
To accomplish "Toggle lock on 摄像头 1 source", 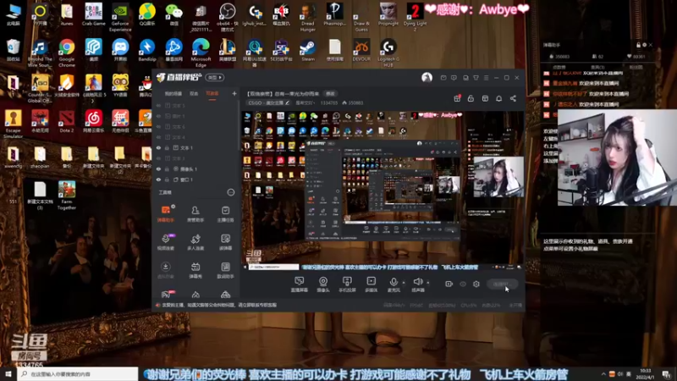I will coord(167,168).
